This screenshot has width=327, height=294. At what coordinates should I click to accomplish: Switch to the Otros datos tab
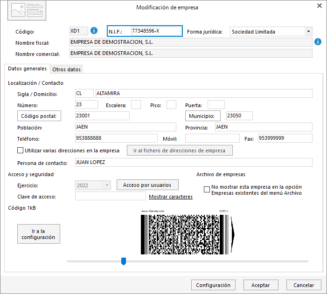click(66, 69)
